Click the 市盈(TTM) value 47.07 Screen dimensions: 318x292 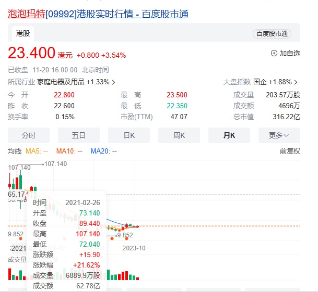(x=179, y=117)
